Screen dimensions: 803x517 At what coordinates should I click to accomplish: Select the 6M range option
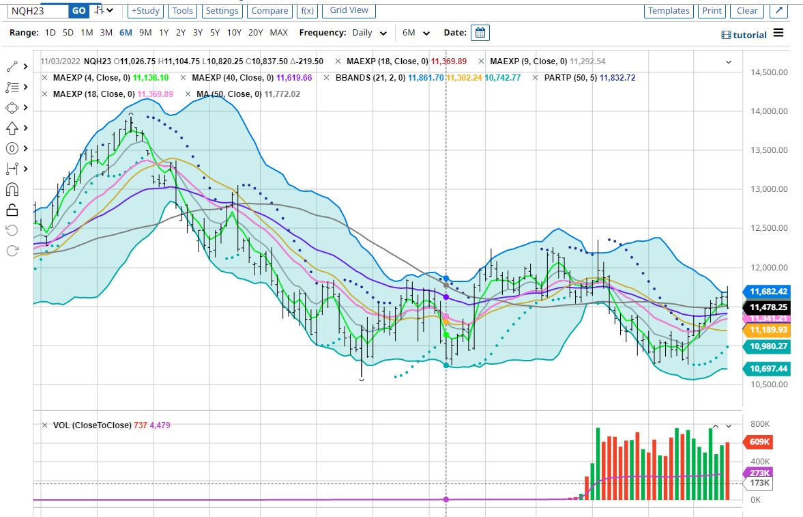pyautogui.click(x=126, y=33)
